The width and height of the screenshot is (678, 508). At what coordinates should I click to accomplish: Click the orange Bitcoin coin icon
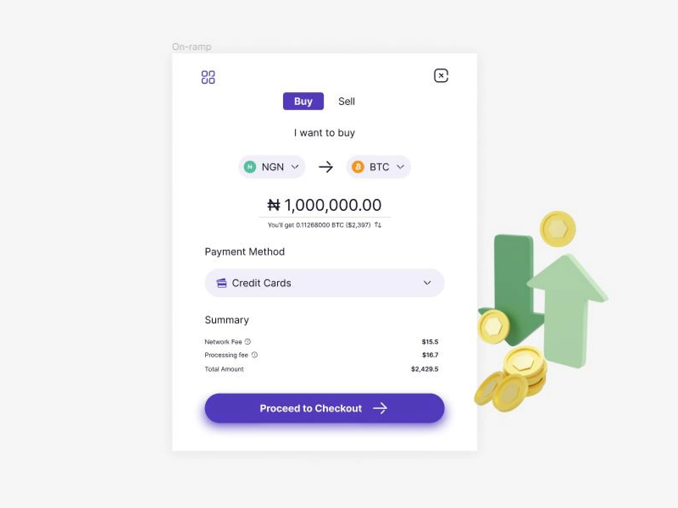point(358,167)
